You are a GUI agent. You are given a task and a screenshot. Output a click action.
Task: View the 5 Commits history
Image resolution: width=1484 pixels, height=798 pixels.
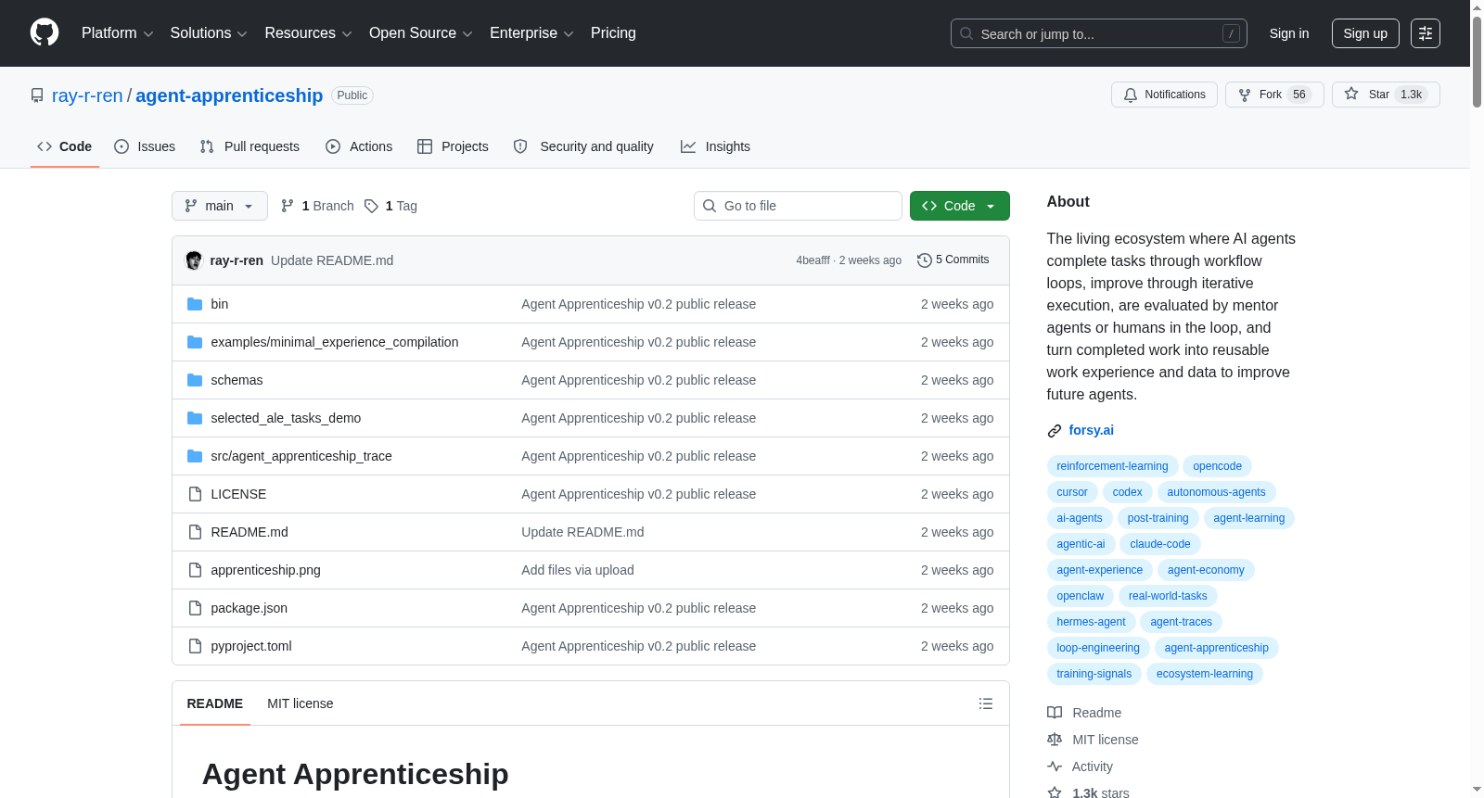(953, 260)
